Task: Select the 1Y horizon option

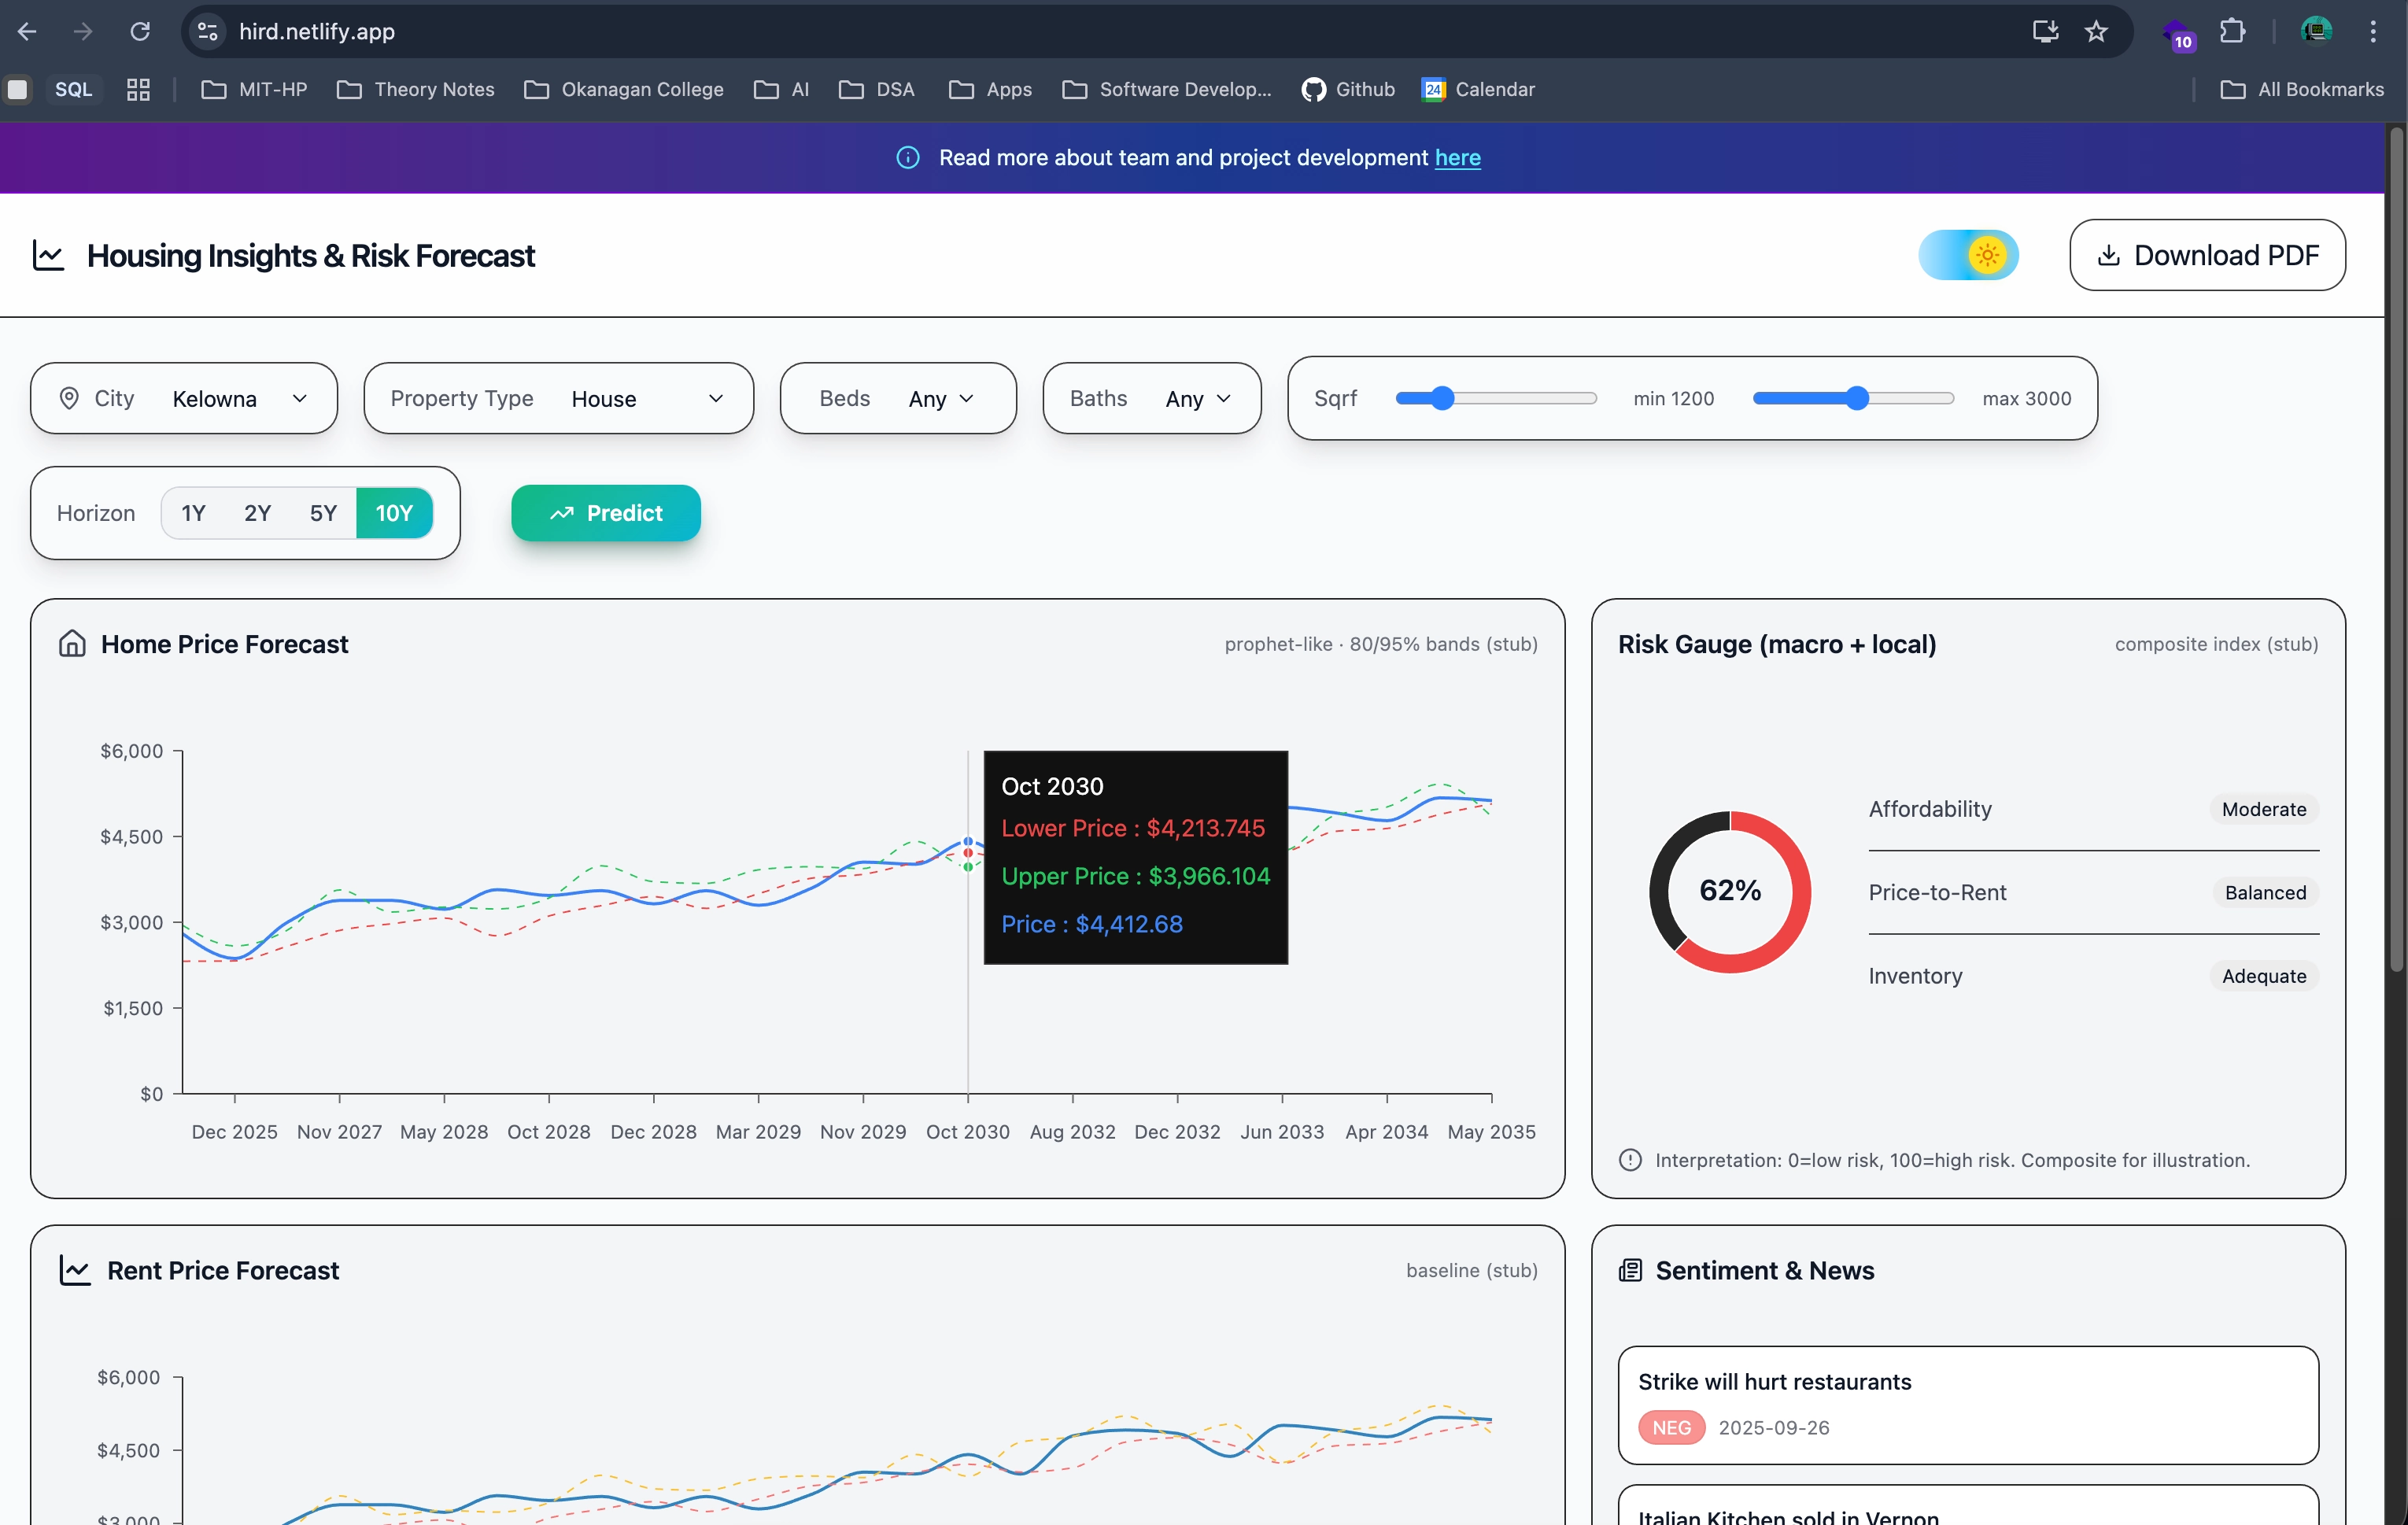Action: 193,513
